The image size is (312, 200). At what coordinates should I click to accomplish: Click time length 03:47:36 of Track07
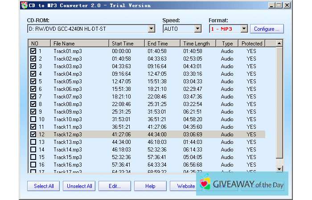tap(193, 96)
